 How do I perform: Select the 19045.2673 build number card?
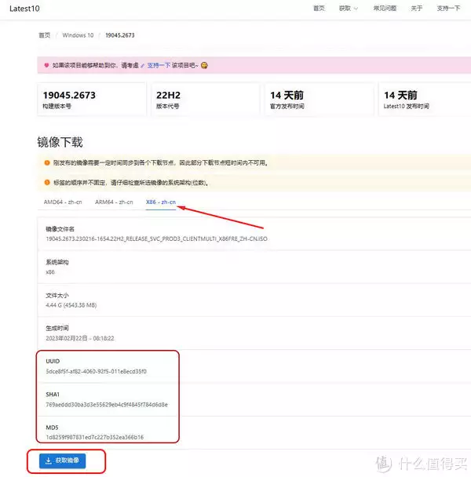click(x=92, y=99)
